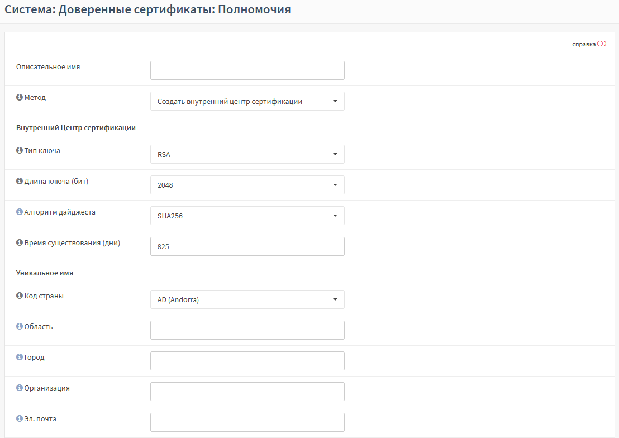Expand the Тип ключа RSA dropdown
Image resolution: width=619 pixels, height=438 pixels.
(x=247, y=154)
